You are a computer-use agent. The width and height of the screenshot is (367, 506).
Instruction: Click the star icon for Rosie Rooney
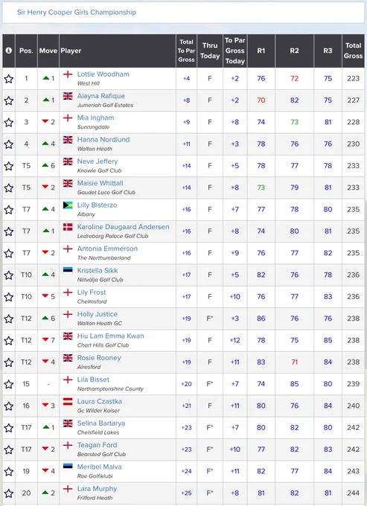pyautogui.click(x=9, y=362)
